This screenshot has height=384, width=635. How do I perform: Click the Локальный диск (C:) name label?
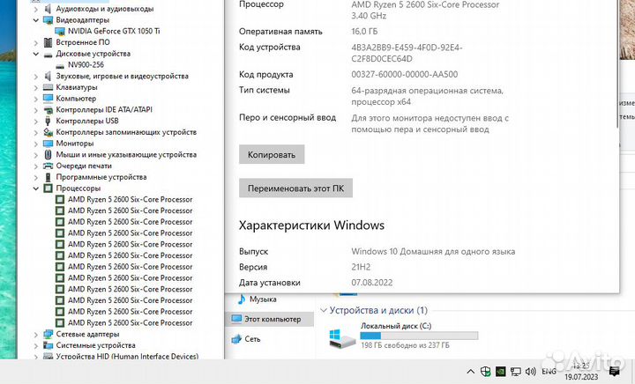pyautogui.click(x=396, y=326)
